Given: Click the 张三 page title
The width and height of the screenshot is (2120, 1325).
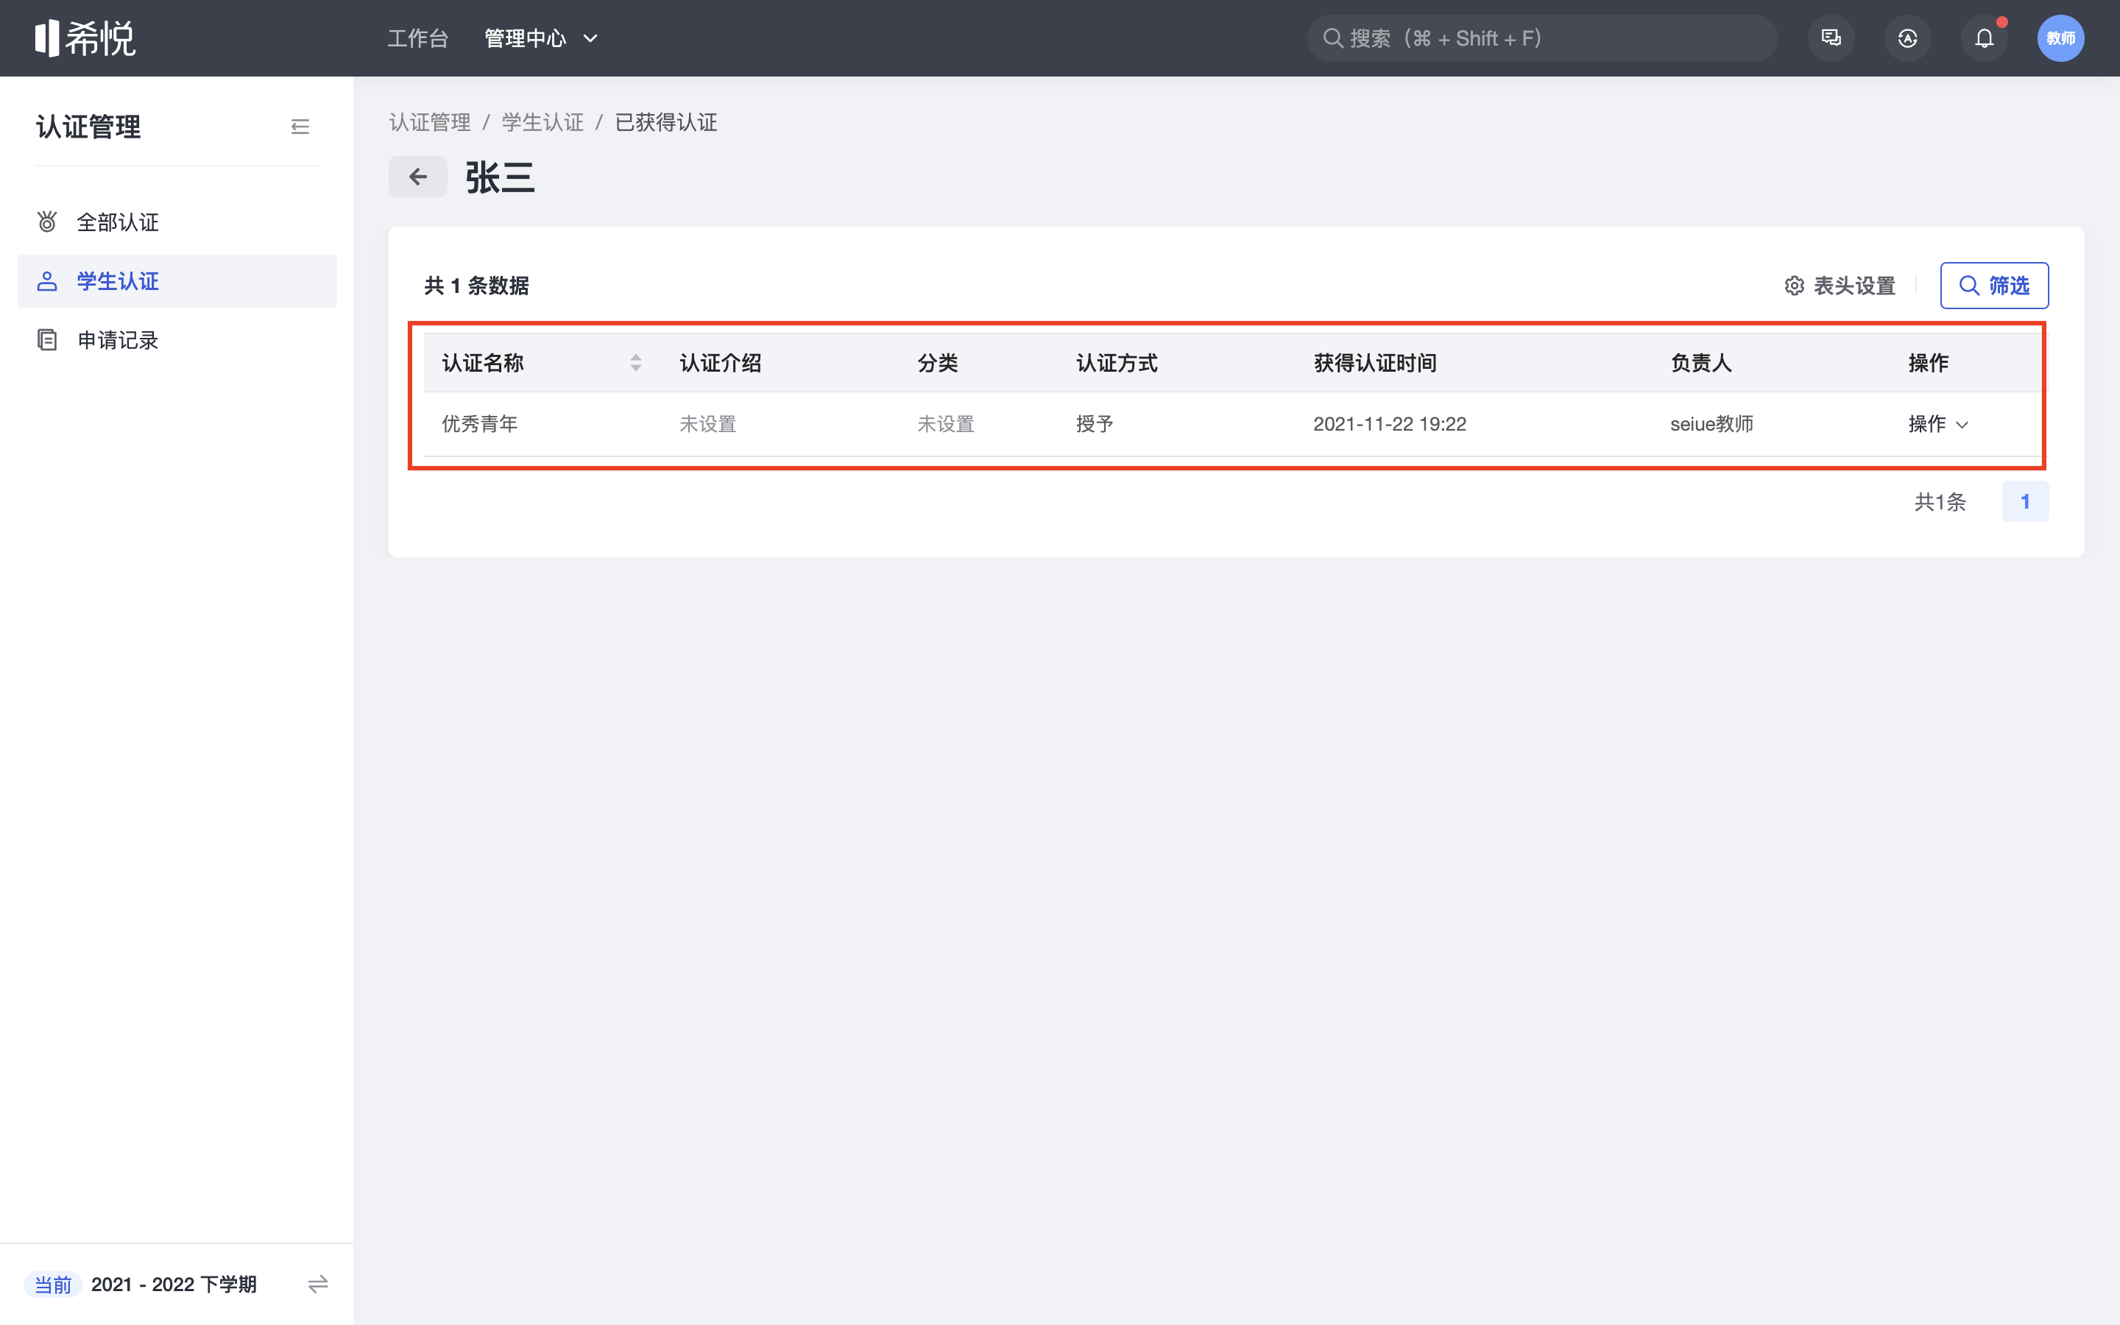Looking at the screenshot, I should [x=501, y=178].
